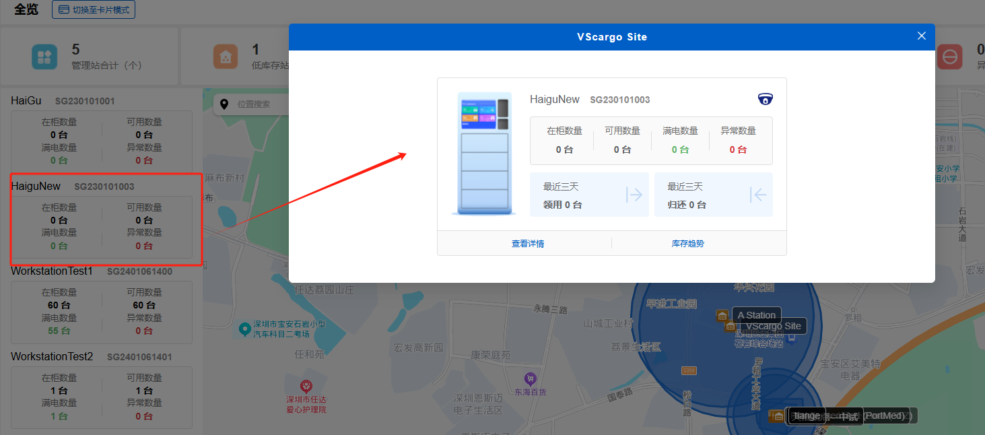Click the VScargo Site map label
Image resolution: width=985 pixels, height=435 pixels.
773,326
